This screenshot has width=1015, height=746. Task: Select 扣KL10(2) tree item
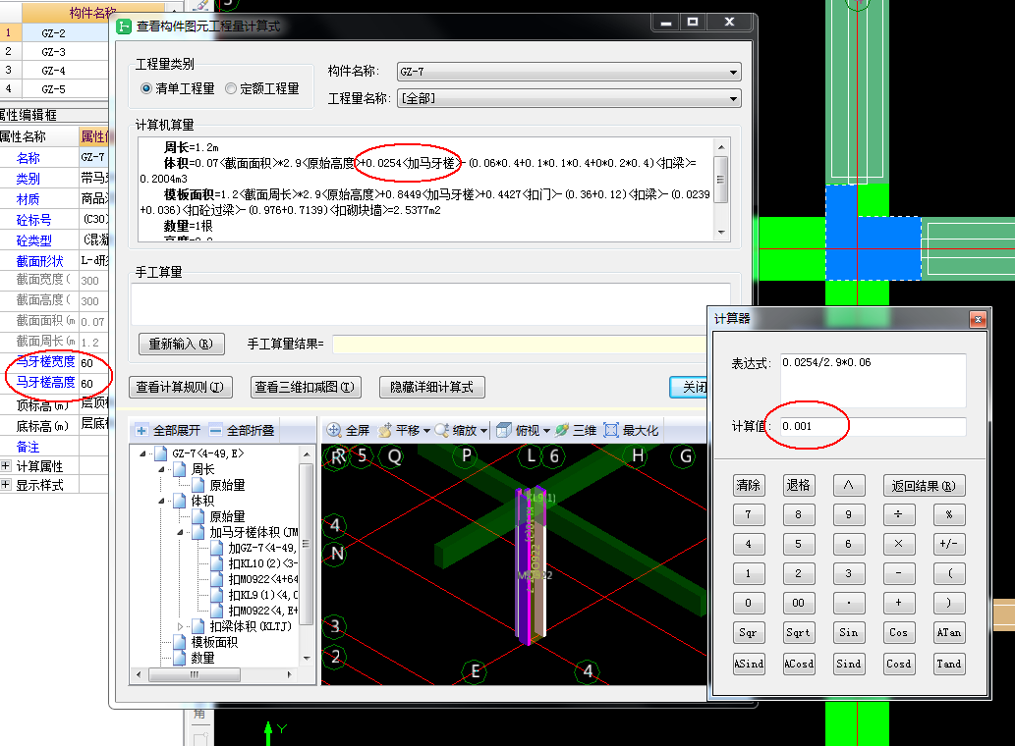click(x=262, y=563)
